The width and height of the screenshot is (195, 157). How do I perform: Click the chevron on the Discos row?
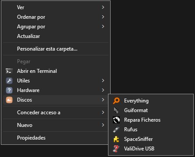pos(103,100)
